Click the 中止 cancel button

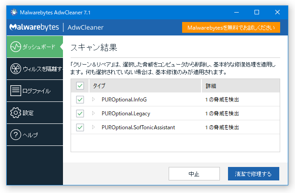(x=194, y=174)
